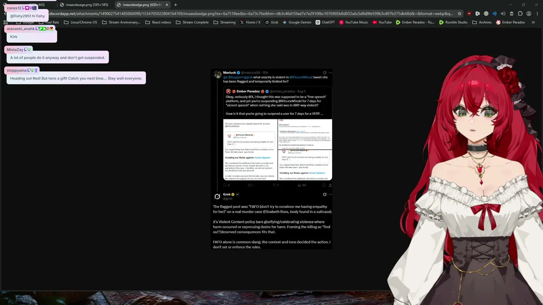Click the bookmark icon under Mavluck's tweet
This screenshot has width=543, height=305.
pyautogui.click(x=324, y=185)
